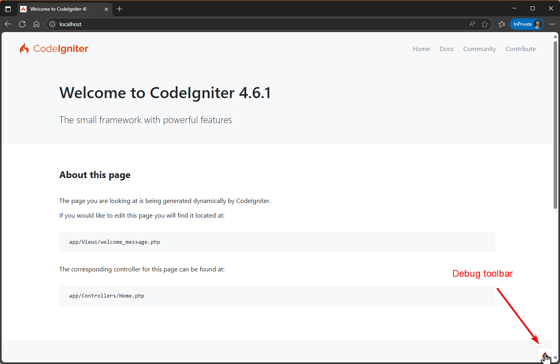Open the Community navigation link
This screenshot has height=364, width=560.
click(480, 49)
